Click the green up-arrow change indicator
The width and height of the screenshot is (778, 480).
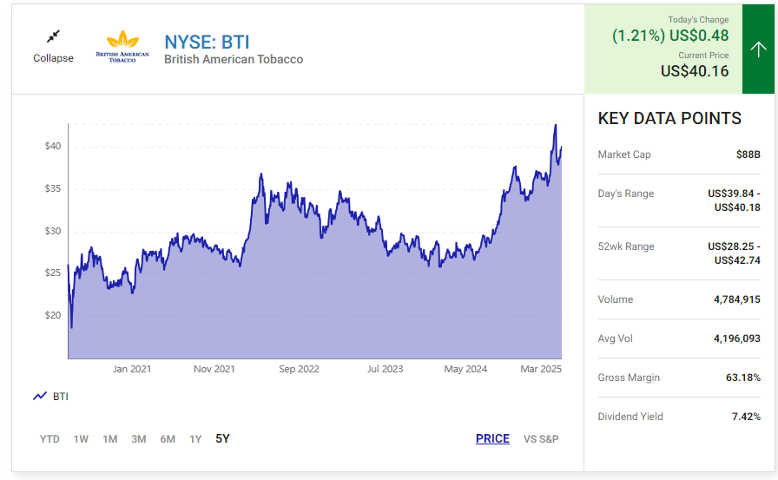[758, 49]
